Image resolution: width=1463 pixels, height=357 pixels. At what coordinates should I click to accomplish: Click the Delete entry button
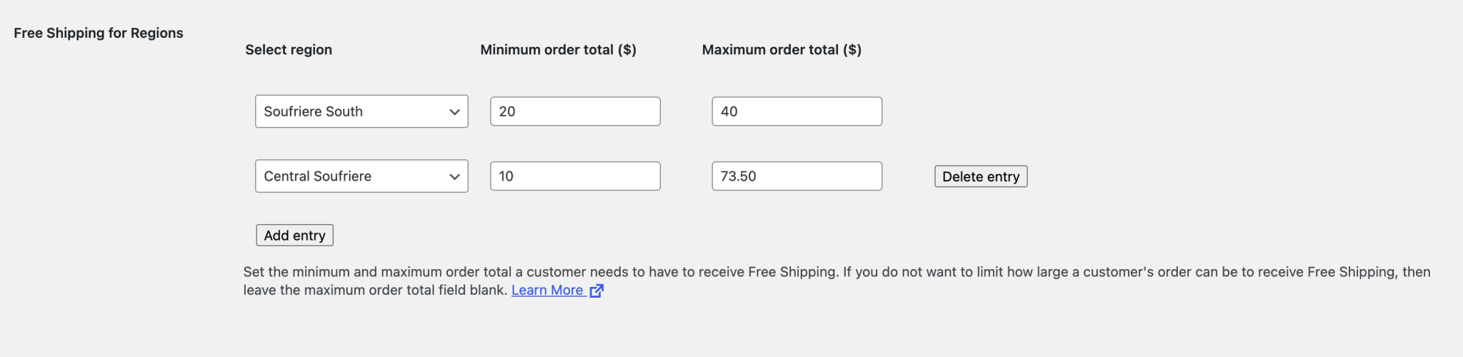coord(981,176)
